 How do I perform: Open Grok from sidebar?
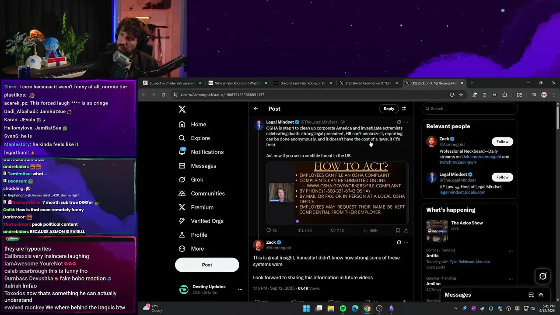(x=191, y=180)
